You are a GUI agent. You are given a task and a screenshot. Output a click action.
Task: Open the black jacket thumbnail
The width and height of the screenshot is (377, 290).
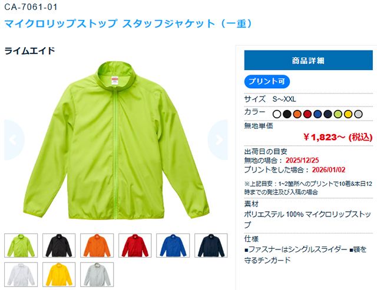click(x=59, y=245)
